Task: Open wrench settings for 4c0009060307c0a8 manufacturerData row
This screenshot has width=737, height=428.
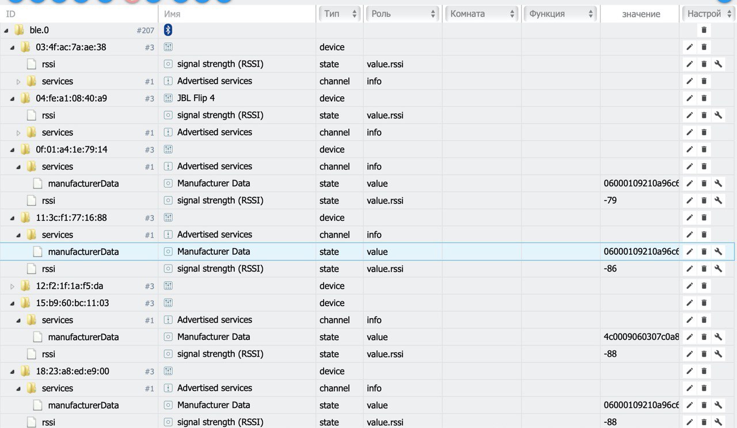Action: (718, 337)
